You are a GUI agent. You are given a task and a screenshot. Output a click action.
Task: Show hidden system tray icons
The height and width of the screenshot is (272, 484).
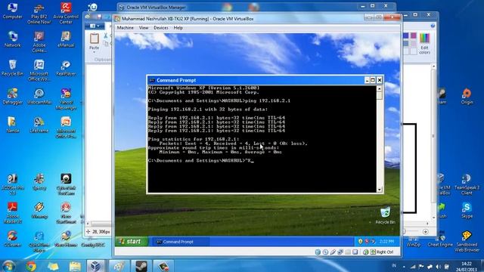[x=404, y=267]
